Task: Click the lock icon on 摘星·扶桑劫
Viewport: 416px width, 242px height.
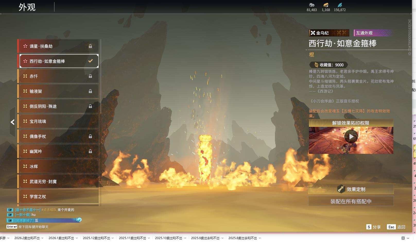Action: click(90, 46)
